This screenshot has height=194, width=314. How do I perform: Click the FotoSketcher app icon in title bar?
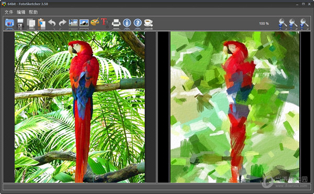pos(4,4)
